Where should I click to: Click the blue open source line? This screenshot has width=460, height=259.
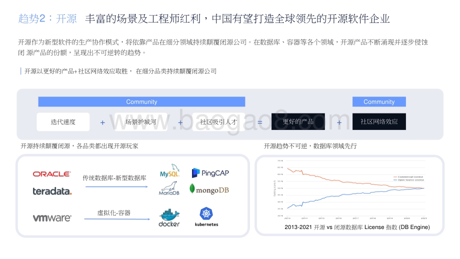coord(355,197)
